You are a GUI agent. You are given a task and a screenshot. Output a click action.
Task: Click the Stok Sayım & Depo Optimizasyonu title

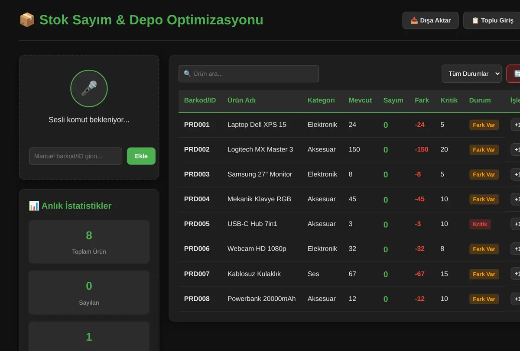(x=151, y=20)
